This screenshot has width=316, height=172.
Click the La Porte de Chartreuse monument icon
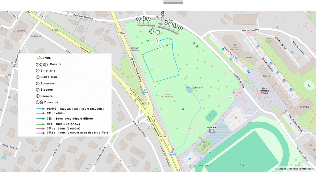[167, 92]
